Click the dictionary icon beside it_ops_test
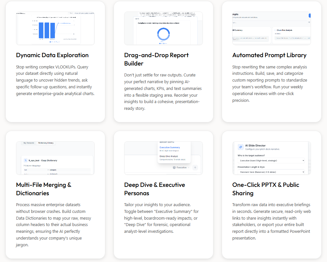 point(25,160)
